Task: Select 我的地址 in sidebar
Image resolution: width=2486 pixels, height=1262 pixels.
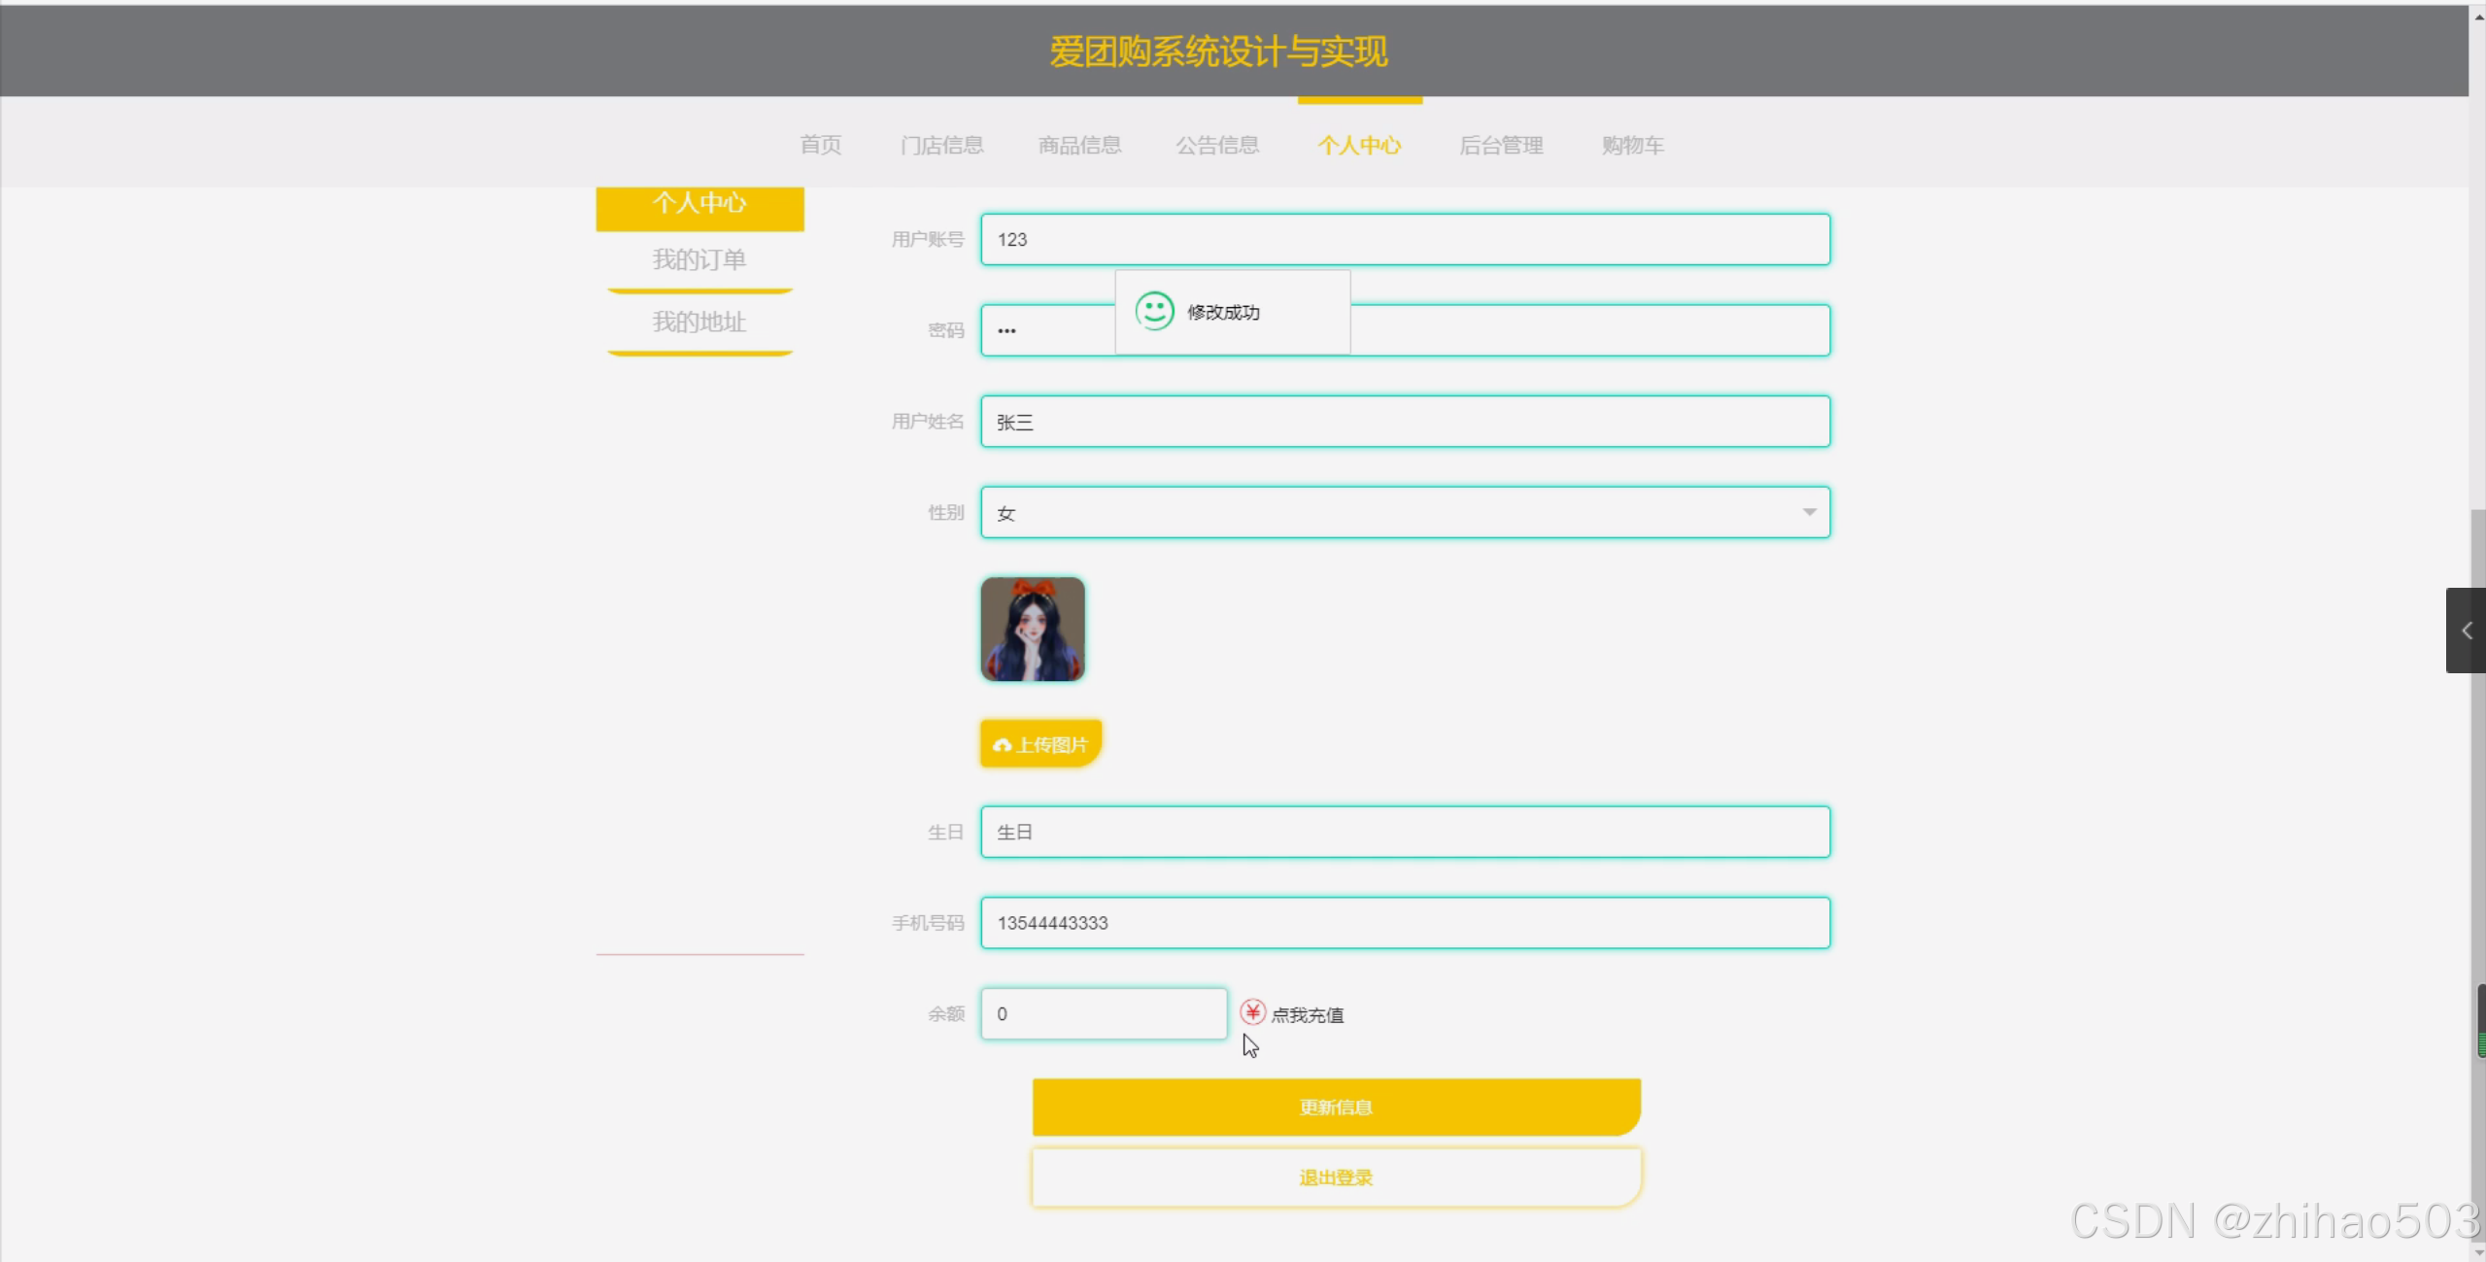Action: coord(698,322)
